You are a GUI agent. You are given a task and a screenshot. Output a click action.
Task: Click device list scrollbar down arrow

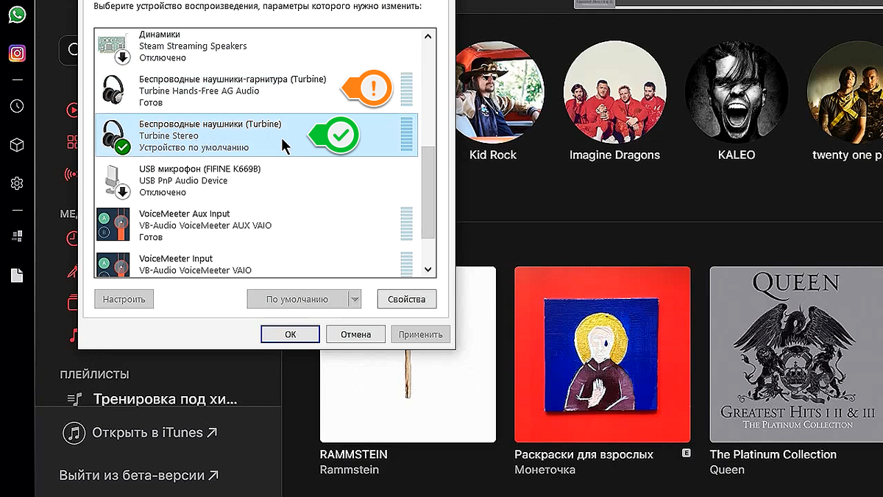[x=428, y=270]
